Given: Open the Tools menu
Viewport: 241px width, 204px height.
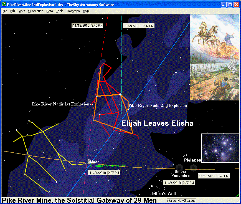Looking at the screenshot, I should (60, 11).
